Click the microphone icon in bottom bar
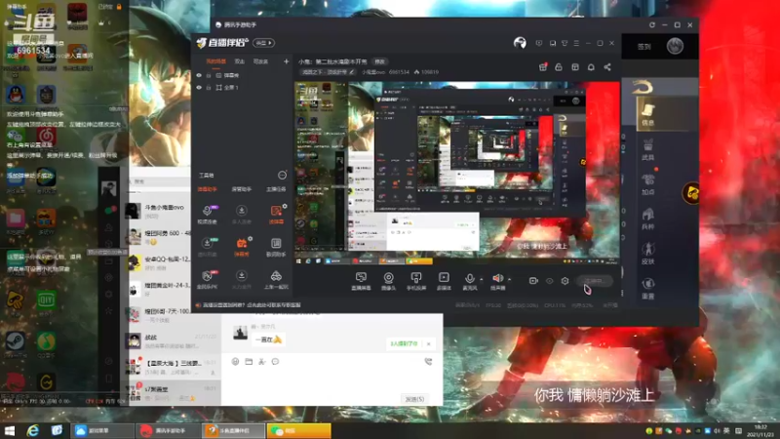780x439 pixels. tap(469, 279)
